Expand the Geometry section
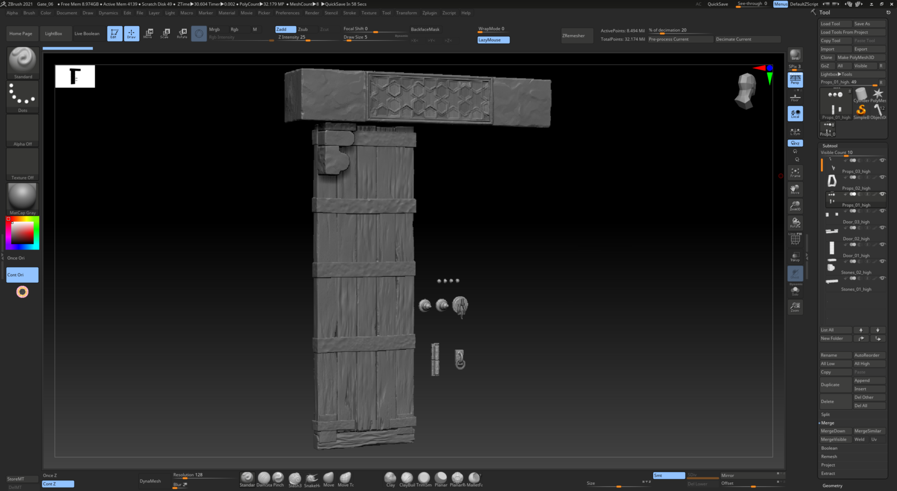 [832, 486]
